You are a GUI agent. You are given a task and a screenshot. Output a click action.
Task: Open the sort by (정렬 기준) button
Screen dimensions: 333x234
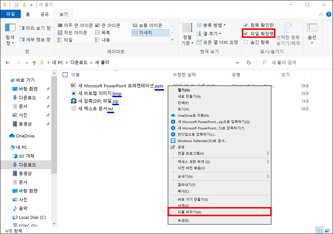(x=187, y=34)
